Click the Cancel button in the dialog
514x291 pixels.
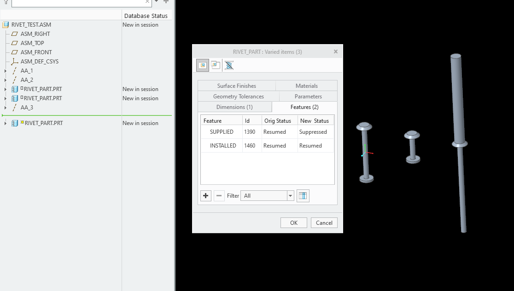click(x=324, y=223)
